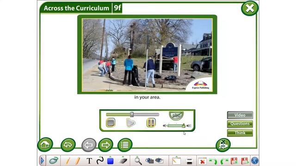
Task: Select the thick highlighter tool
Action: pos(78,161)
